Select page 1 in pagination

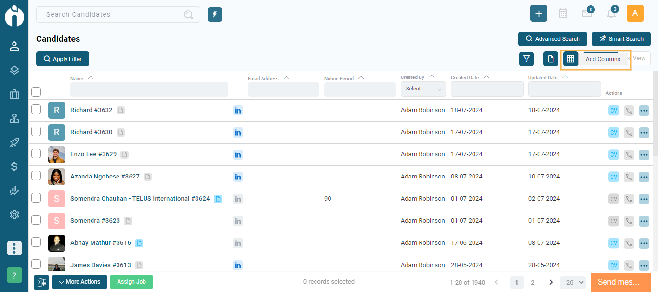click(517, 282)
